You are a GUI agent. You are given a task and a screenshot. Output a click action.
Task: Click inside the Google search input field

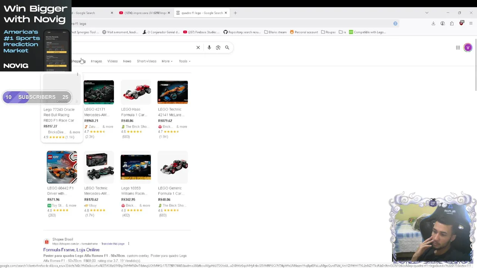132,47
